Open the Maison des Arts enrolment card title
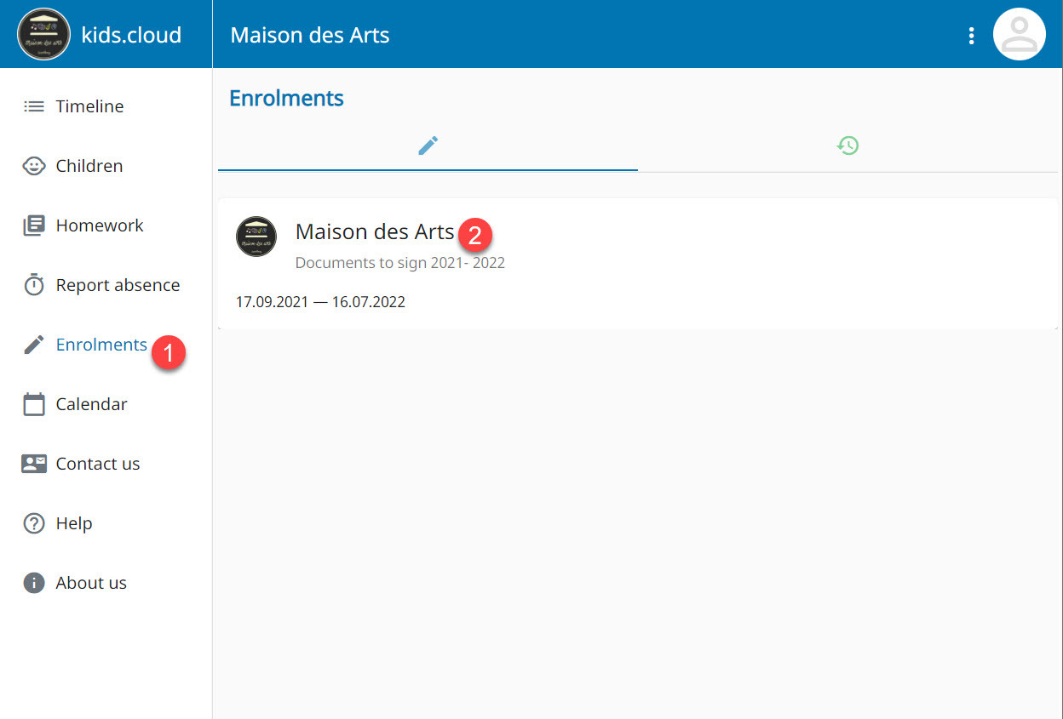This screenshot has height=719, width=1063. coord(375,231)
